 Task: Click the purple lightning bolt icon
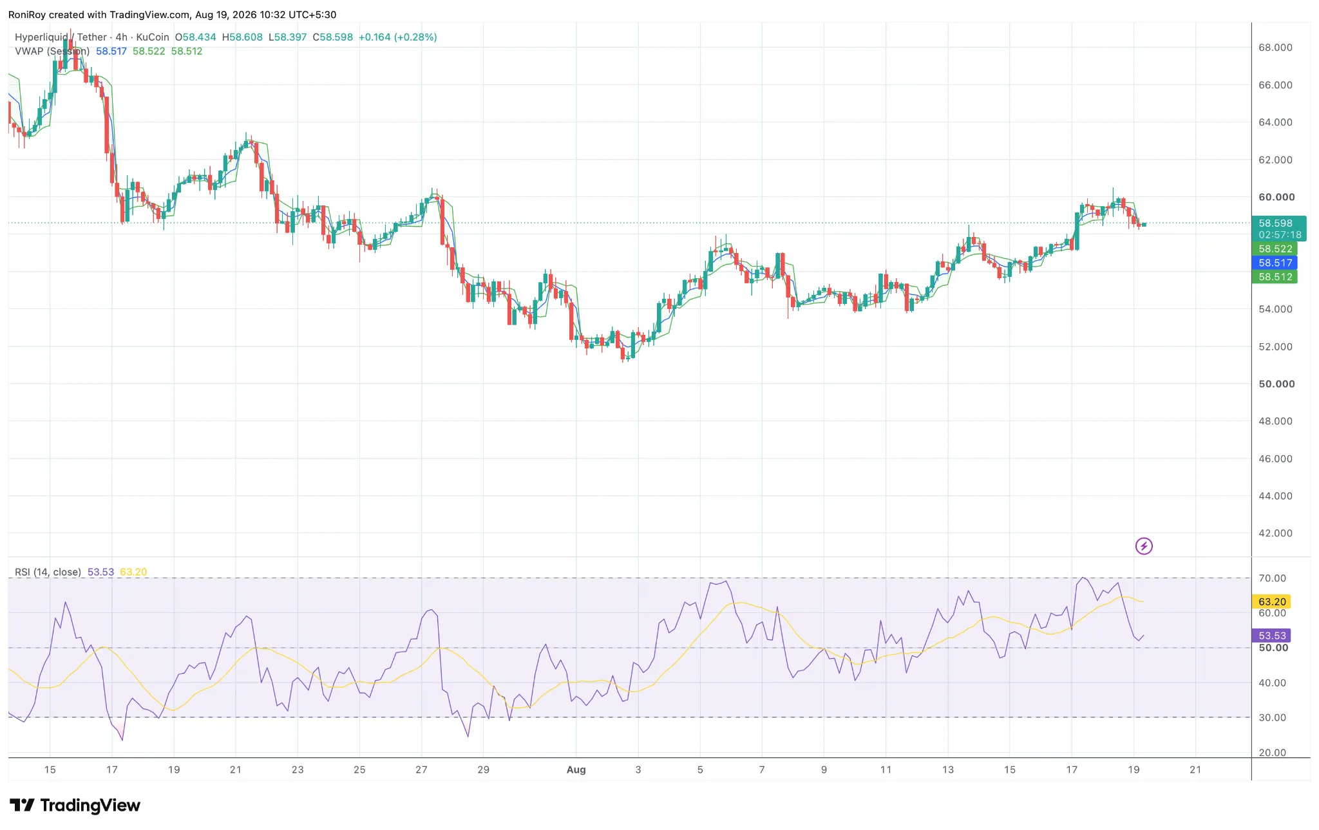point(1144,546)
